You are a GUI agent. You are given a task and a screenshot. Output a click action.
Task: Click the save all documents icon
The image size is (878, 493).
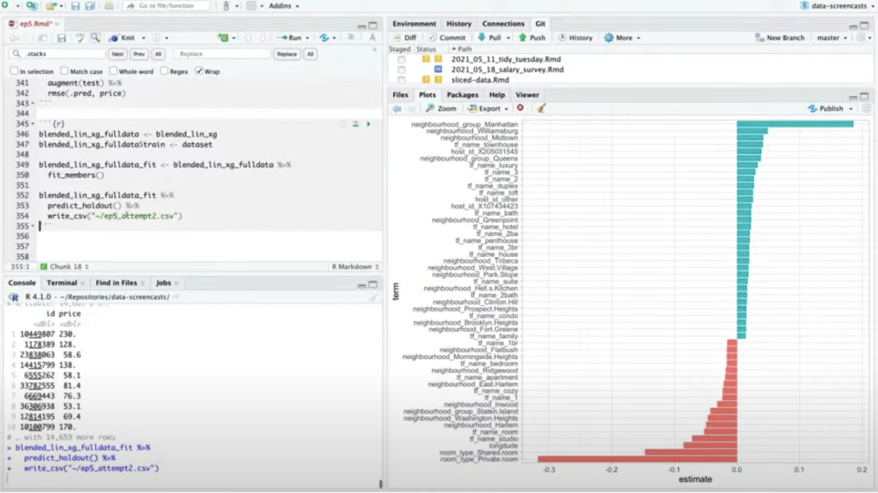[x=90, y=6]
